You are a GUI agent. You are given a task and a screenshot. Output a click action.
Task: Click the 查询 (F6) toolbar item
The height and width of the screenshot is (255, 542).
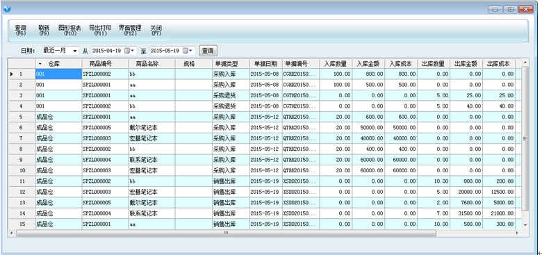pyautogui.click(x=21, y=31)
